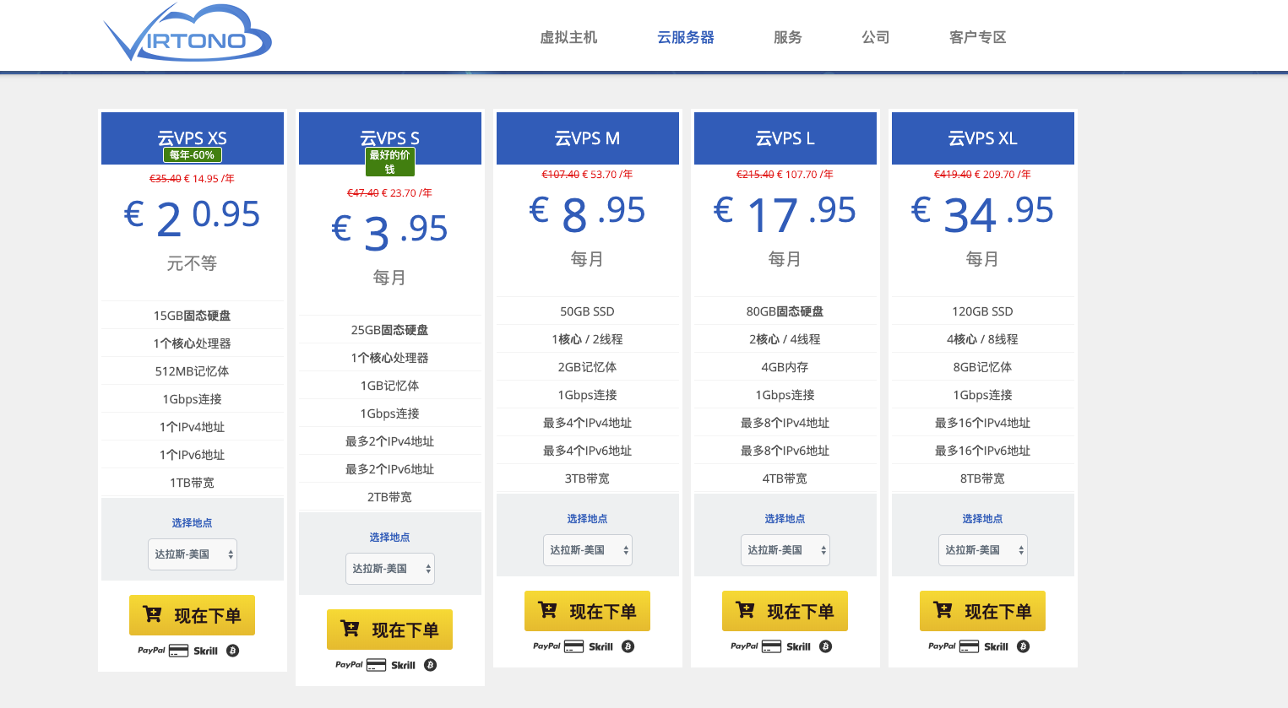Click the 4GB内存 spec line
The image size is (1288, 708).
tap(785, 367)
